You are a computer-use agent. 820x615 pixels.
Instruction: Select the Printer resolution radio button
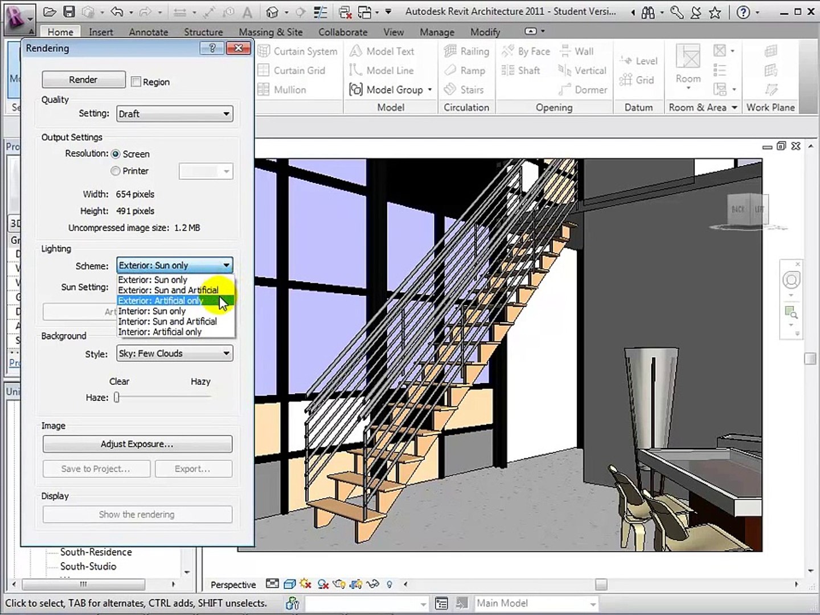116,171
